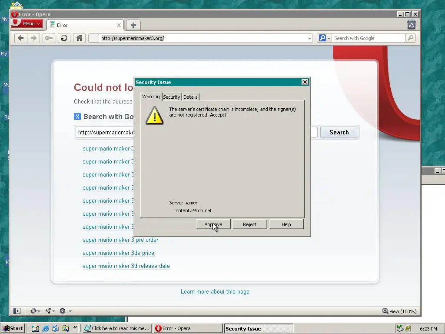
Task: Expand the Opera Turbo dropdown arrow
Action: (70, 311)
